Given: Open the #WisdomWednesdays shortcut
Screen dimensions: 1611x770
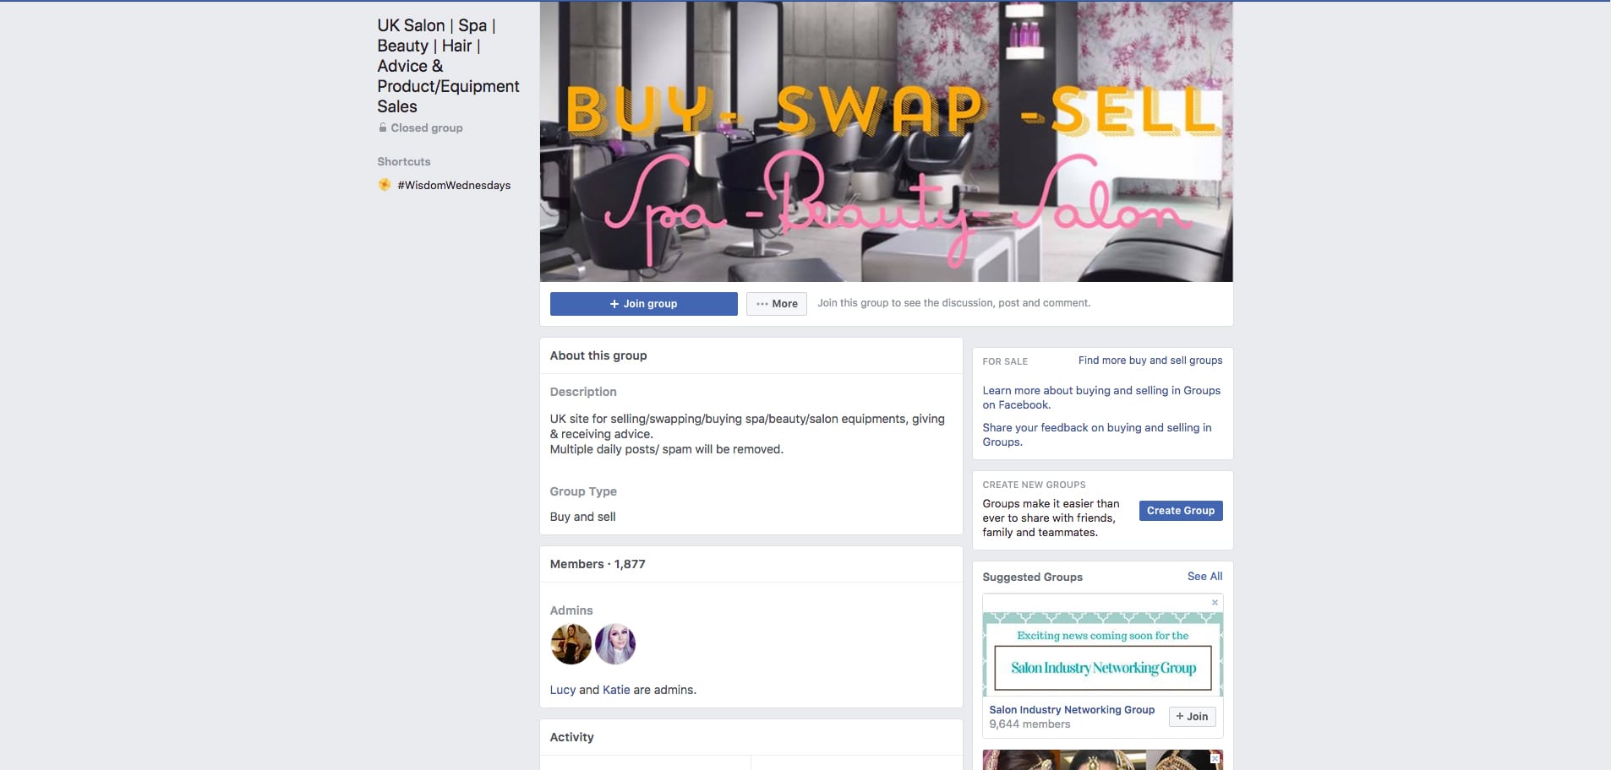Looking at the screenshot, I should [454, 186].
